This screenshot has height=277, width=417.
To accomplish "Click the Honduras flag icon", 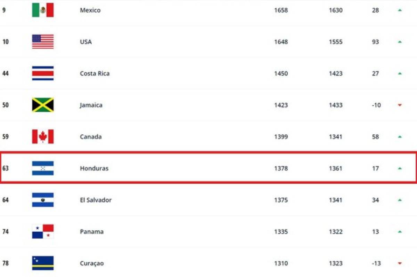I will [x=43, y=168].
